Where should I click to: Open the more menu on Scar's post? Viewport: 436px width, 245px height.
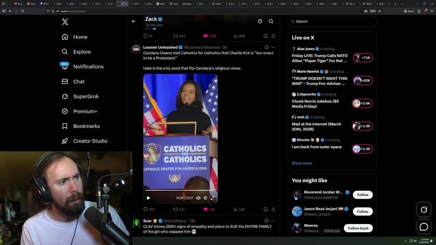point(273,221)
